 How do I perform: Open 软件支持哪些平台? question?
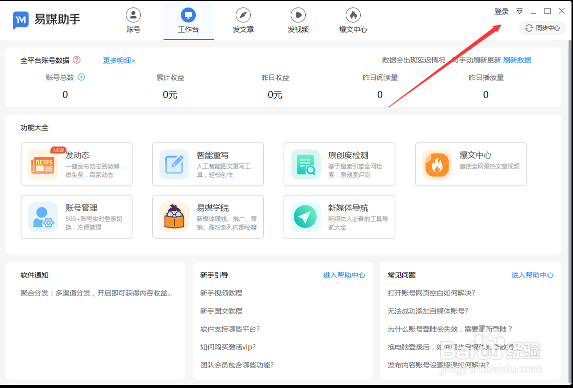pos(230,329)
